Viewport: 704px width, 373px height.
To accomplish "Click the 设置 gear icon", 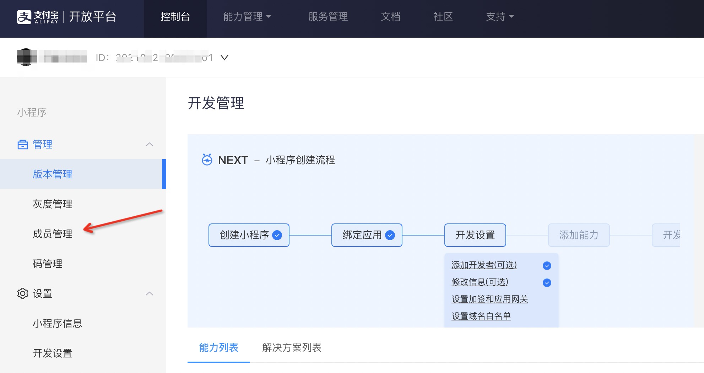I will [x=23, y=293].
